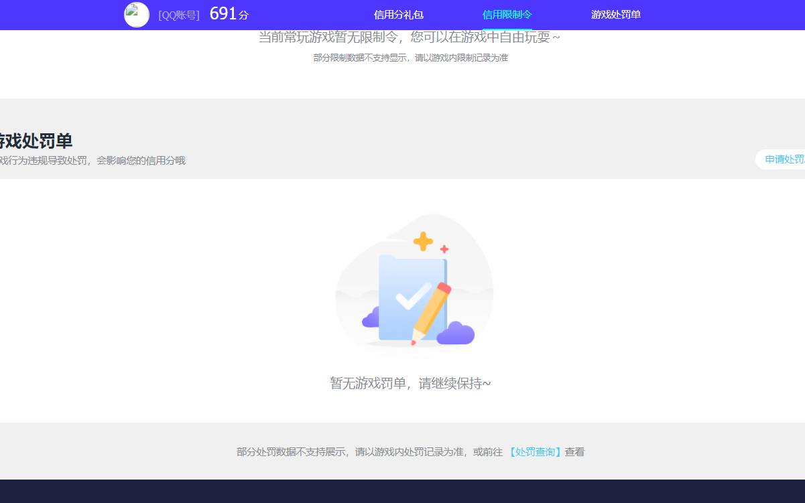Screen dimensions: 805x503
Task: Click the blue underline below 信用限制令
Action: point(507,29)
